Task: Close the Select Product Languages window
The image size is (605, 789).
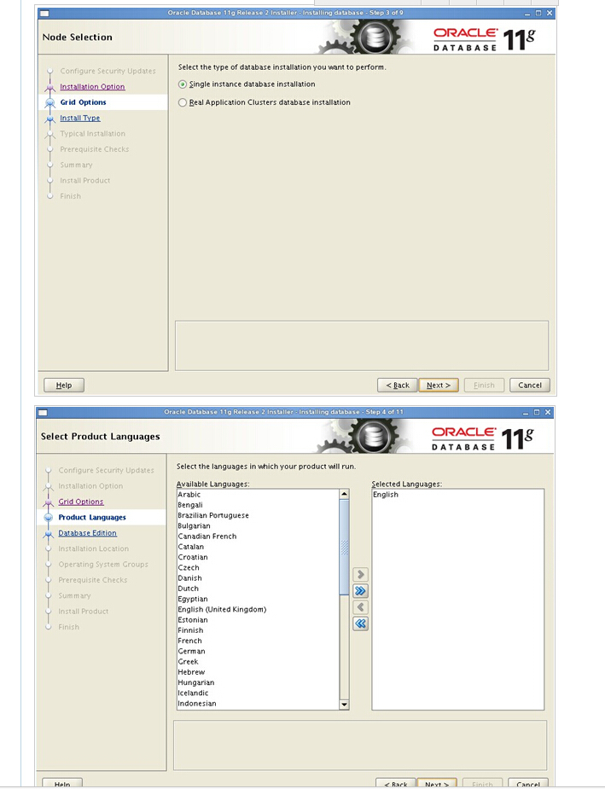Action: [x=548, y=412]
